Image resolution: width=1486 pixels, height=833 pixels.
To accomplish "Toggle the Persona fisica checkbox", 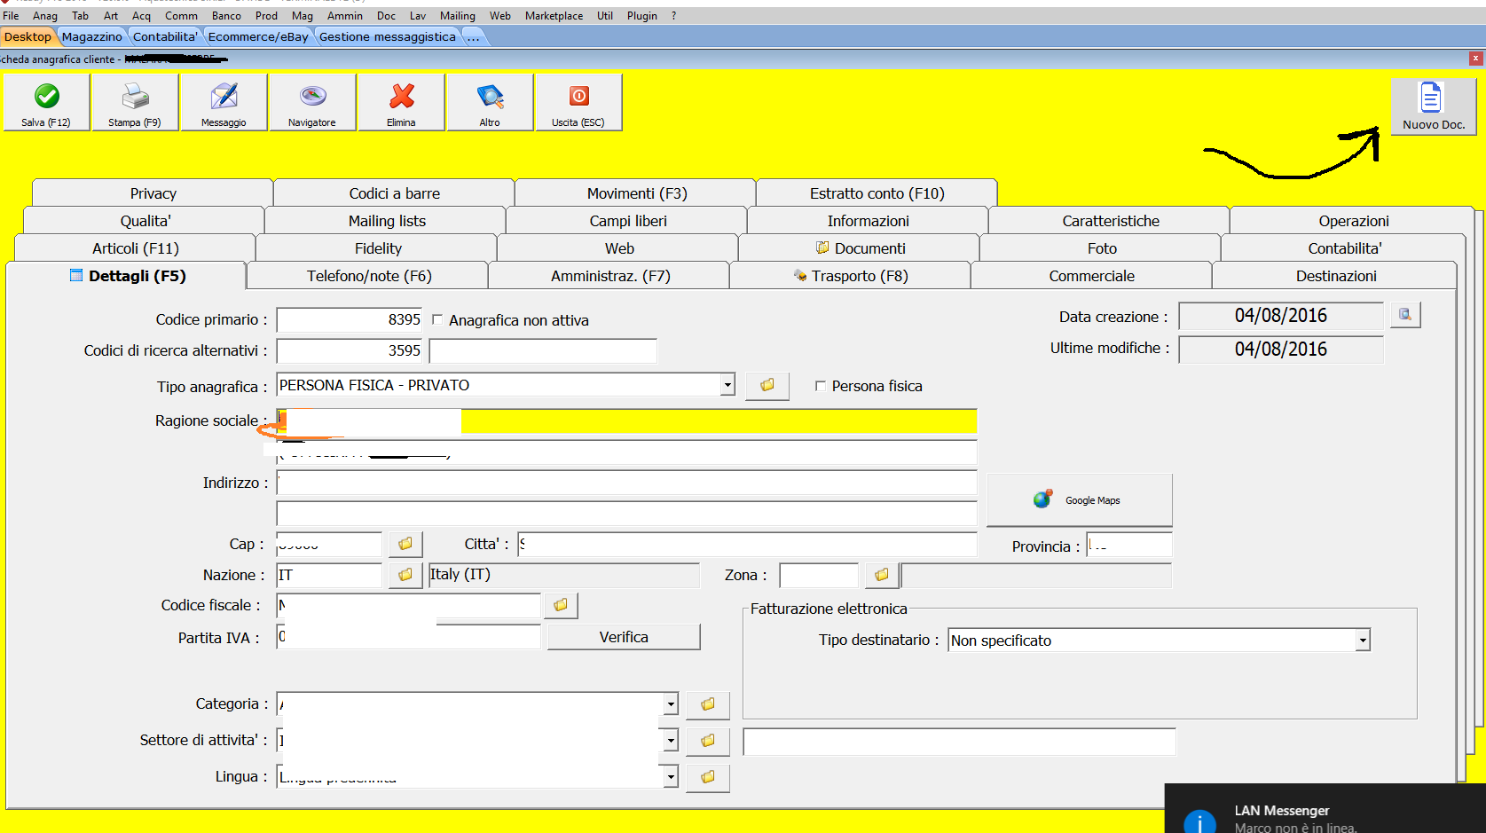I will (x=821, y=386).
